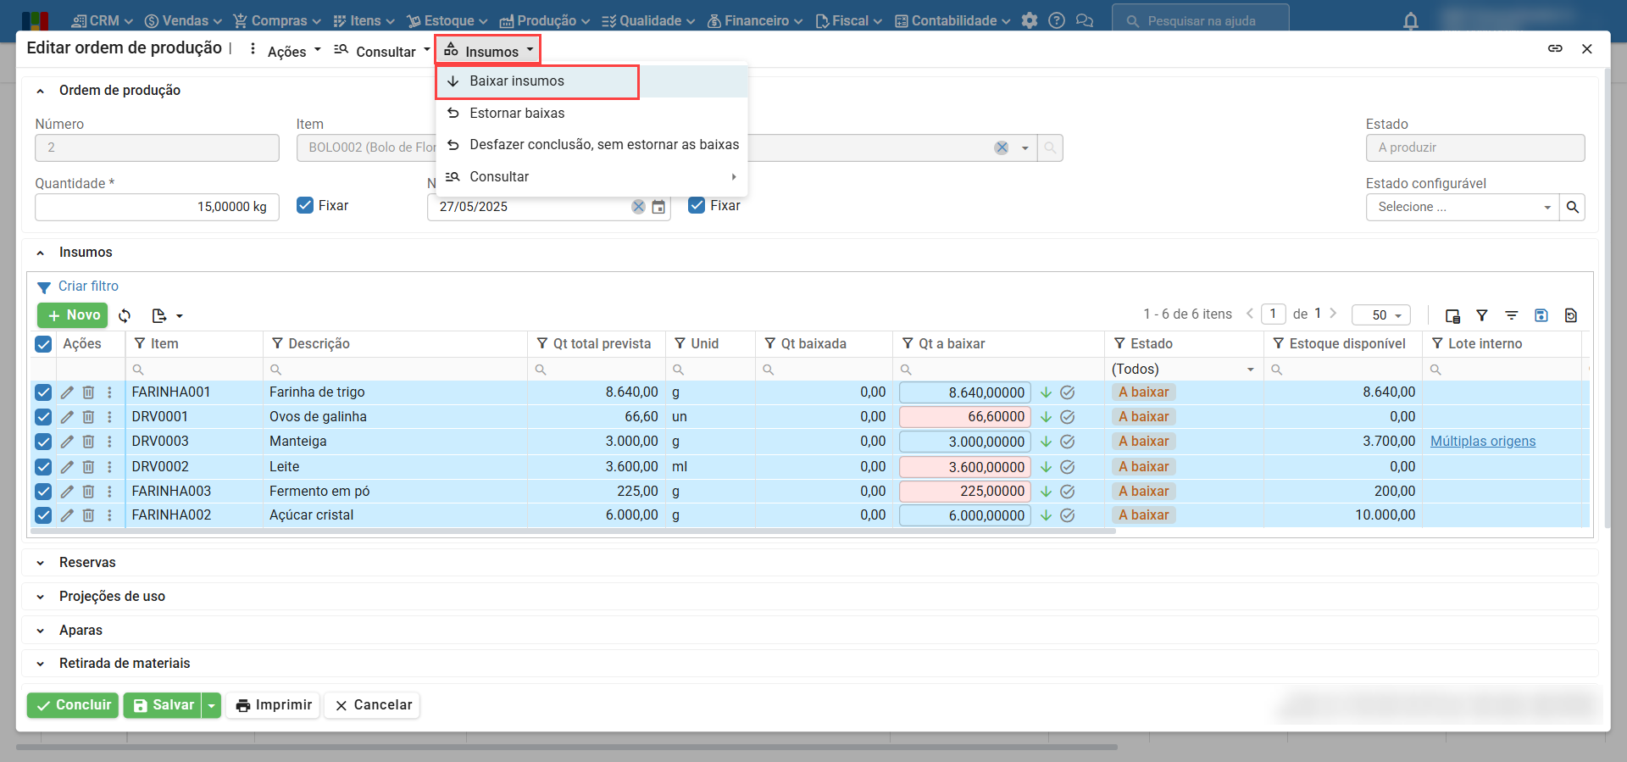Viewport: 1627px width, 762px height.
Task: Open the three-dot menu for FARINHA002 row
Action: (109, 515)
